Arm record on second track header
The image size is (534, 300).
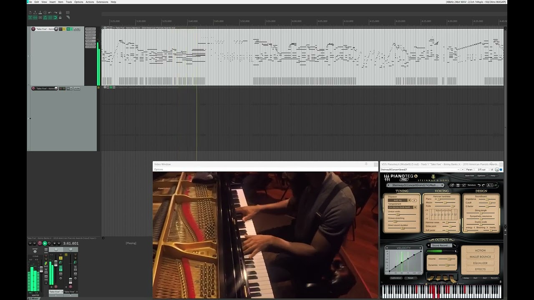[x=33, y=88]
